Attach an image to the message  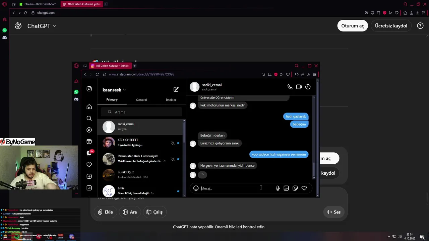286,188
